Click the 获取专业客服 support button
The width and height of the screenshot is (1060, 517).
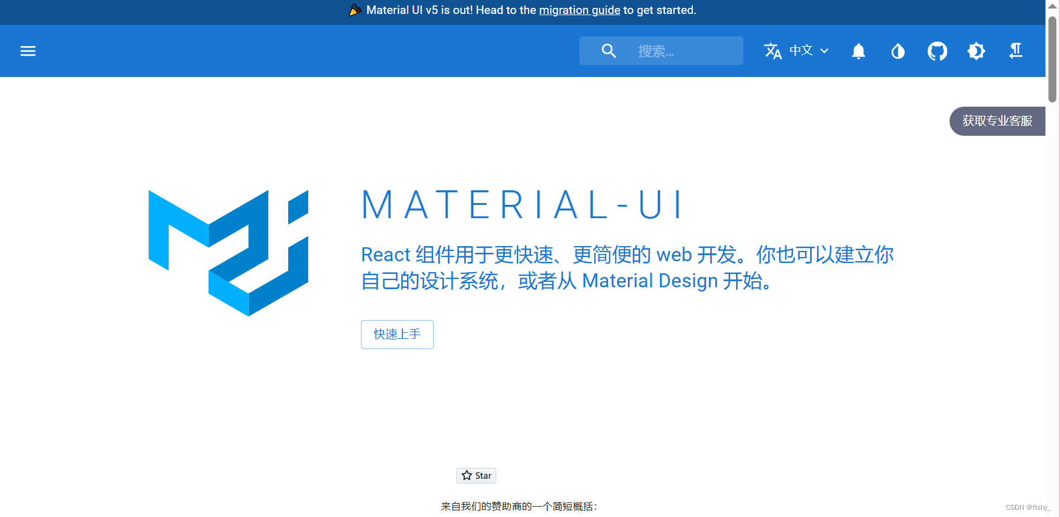(998, 121)
